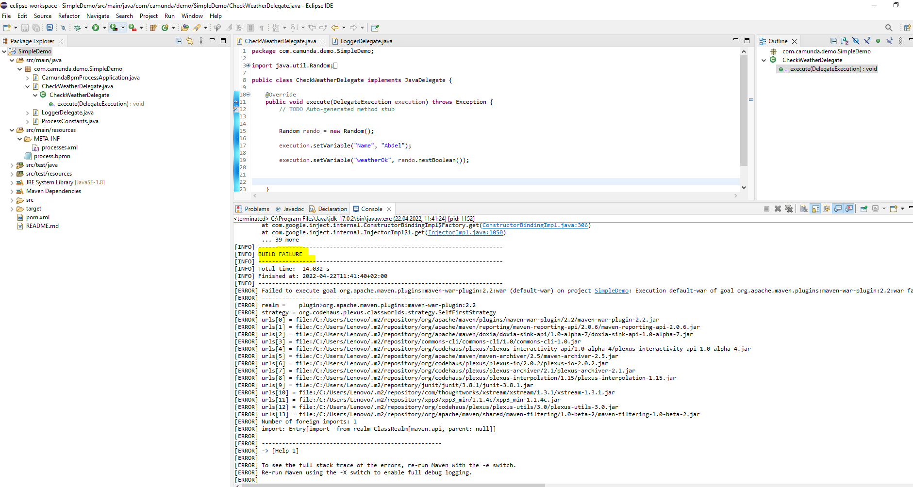Expand ProcessConstants.java tree node

coord(28,121)
